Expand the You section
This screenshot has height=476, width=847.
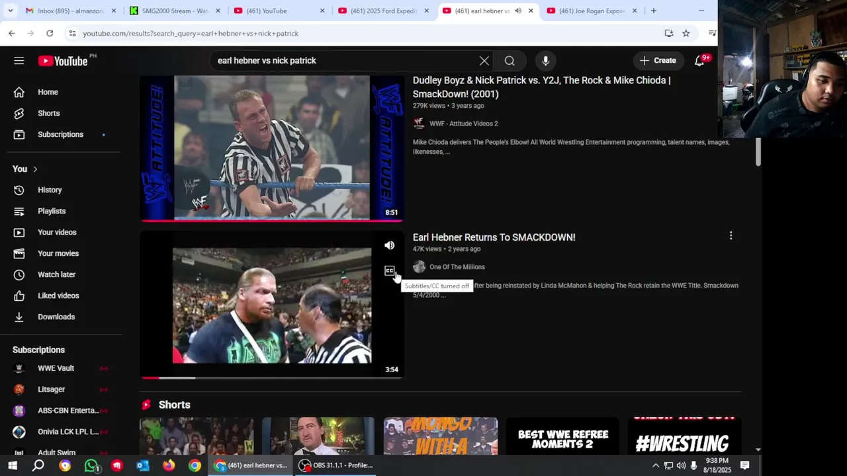[x=25, y=169]
